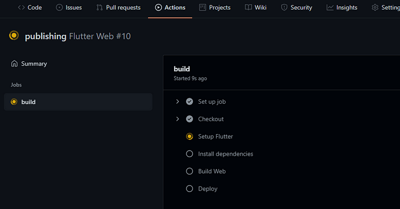Open the Code tab
This screenshot has height=209, width=400.
[29, 7]
